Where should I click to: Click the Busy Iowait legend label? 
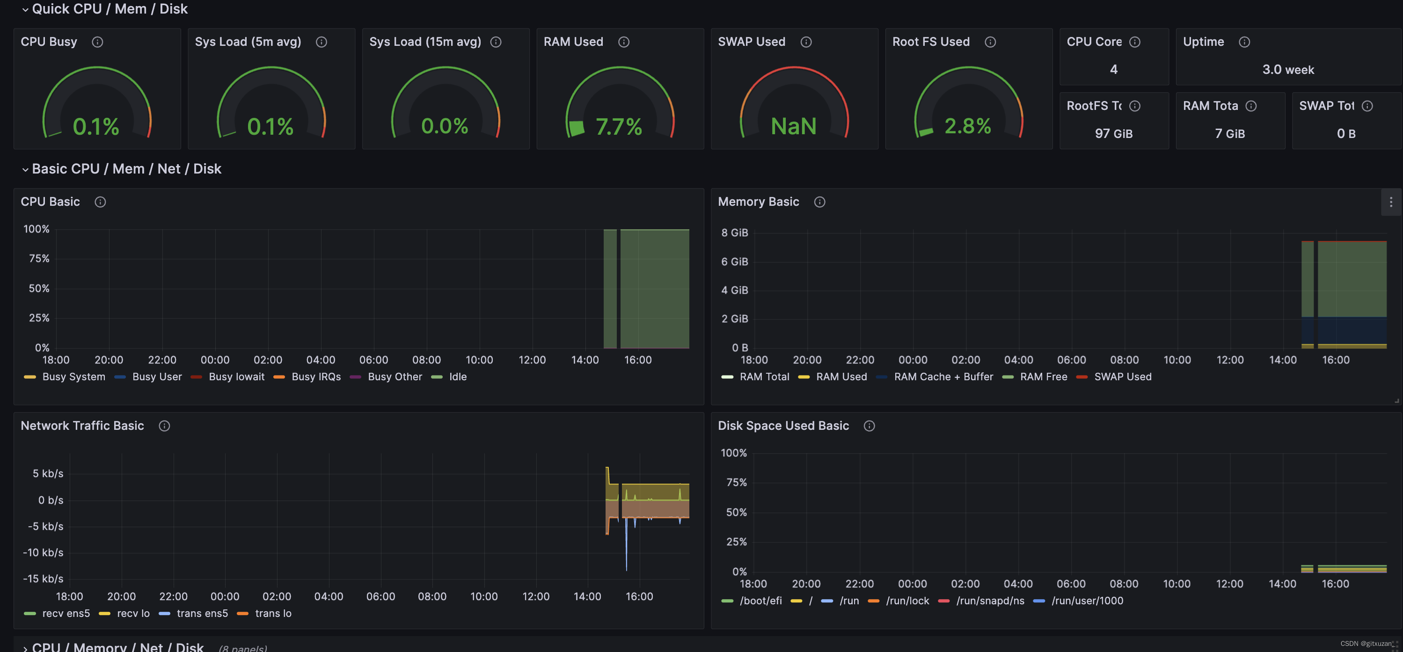pos(236,377)
